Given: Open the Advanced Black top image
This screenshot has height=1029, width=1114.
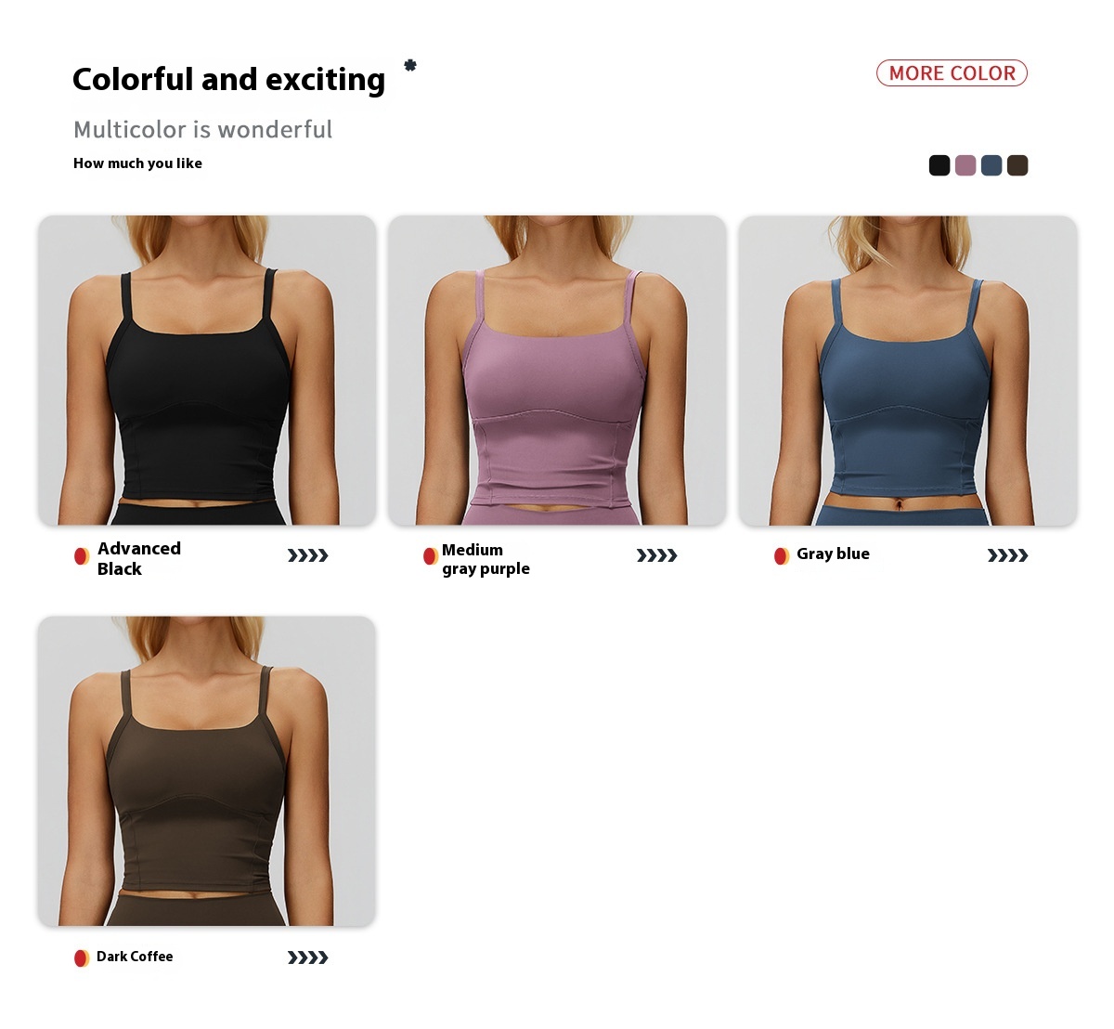Looking at the screenshot, I should (x=207, y=371).
